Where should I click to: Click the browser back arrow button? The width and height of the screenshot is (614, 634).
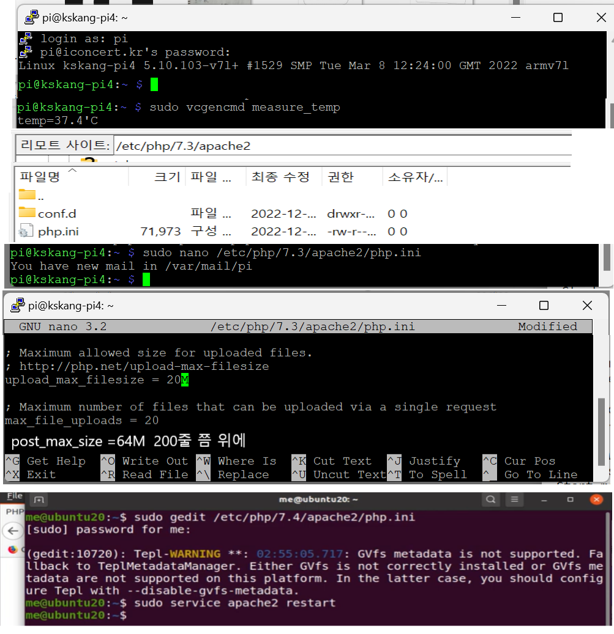[13, 529]
